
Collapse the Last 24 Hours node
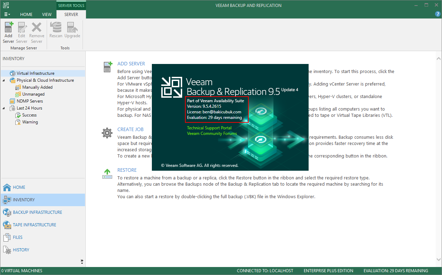click(x=4, y=108)
